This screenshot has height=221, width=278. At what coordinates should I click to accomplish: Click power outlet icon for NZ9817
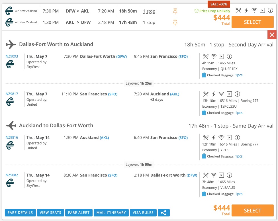click(213, 94)
